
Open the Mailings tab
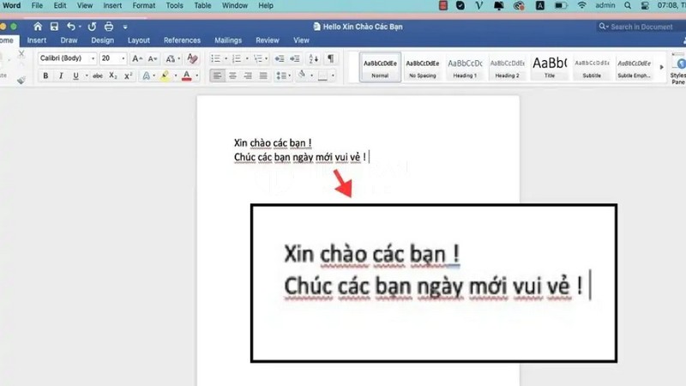228,40
